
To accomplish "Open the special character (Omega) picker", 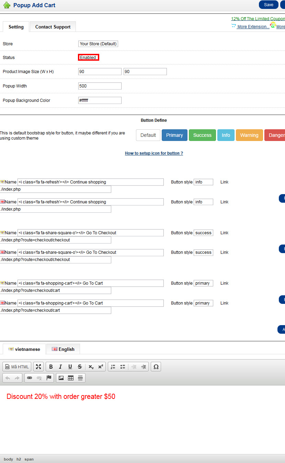I will (x=156, y=367).
